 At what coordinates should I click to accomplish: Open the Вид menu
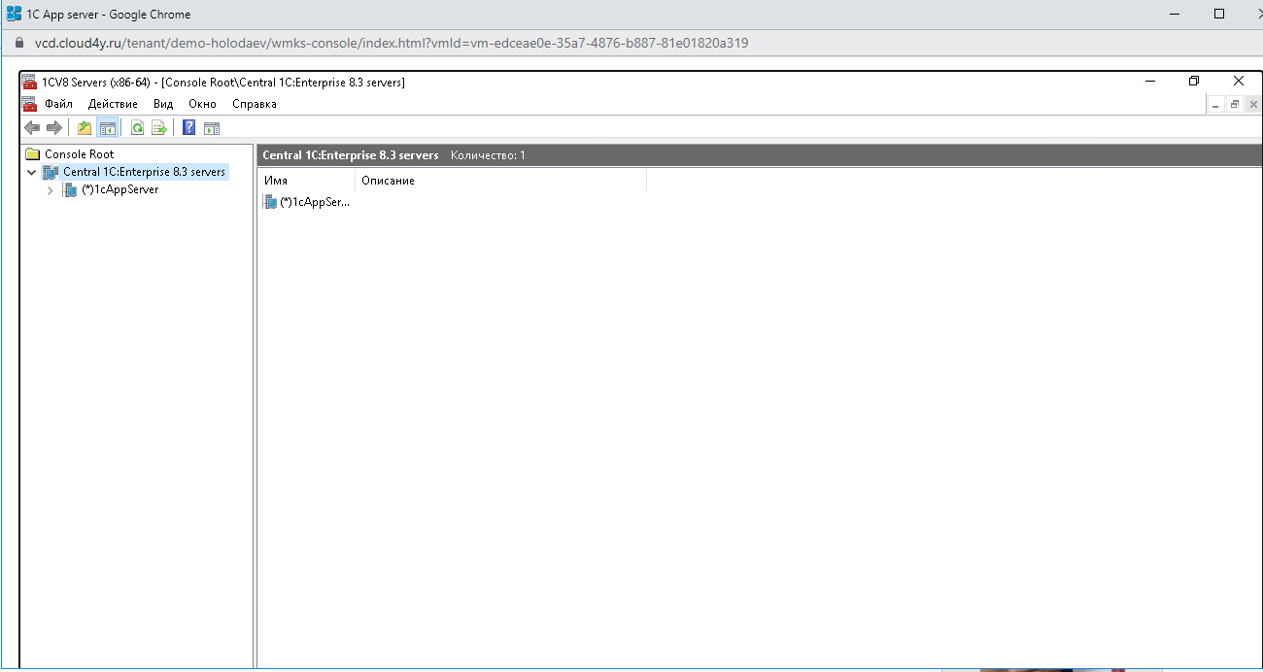click(x=163, y=104)
